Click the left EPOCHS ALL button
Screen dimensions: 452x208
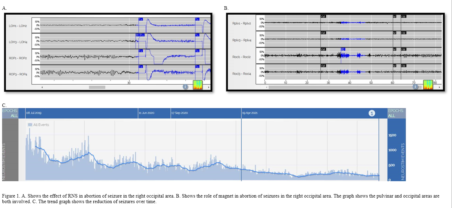tap(10, 113)
